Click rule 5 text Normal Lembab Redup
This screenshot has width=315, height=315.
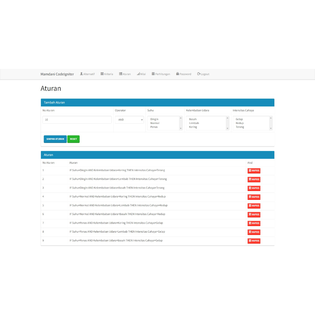coord(118,205)
